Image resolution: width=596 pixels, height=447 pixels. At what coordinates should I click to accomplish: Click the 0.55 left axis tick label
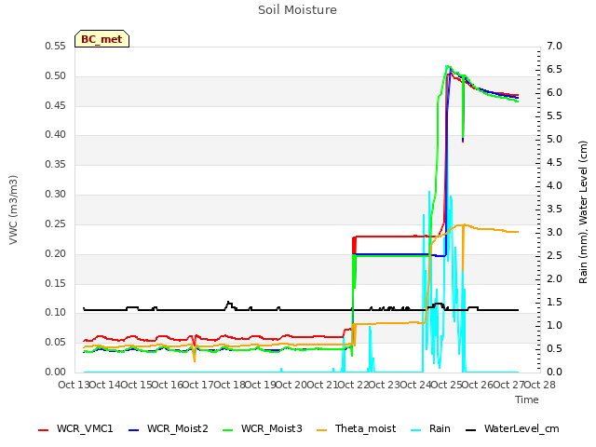tap(56, 46)
